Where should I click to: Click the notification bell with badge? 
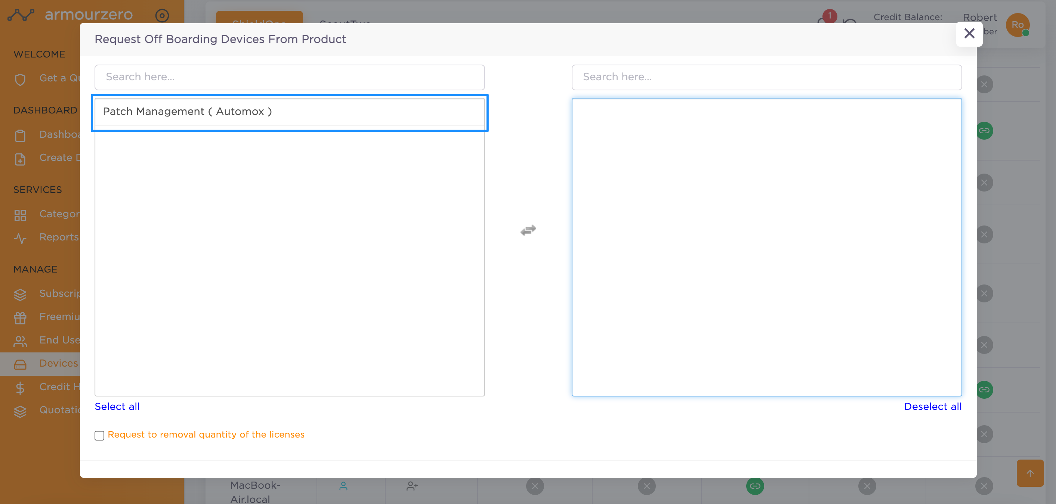826,17
